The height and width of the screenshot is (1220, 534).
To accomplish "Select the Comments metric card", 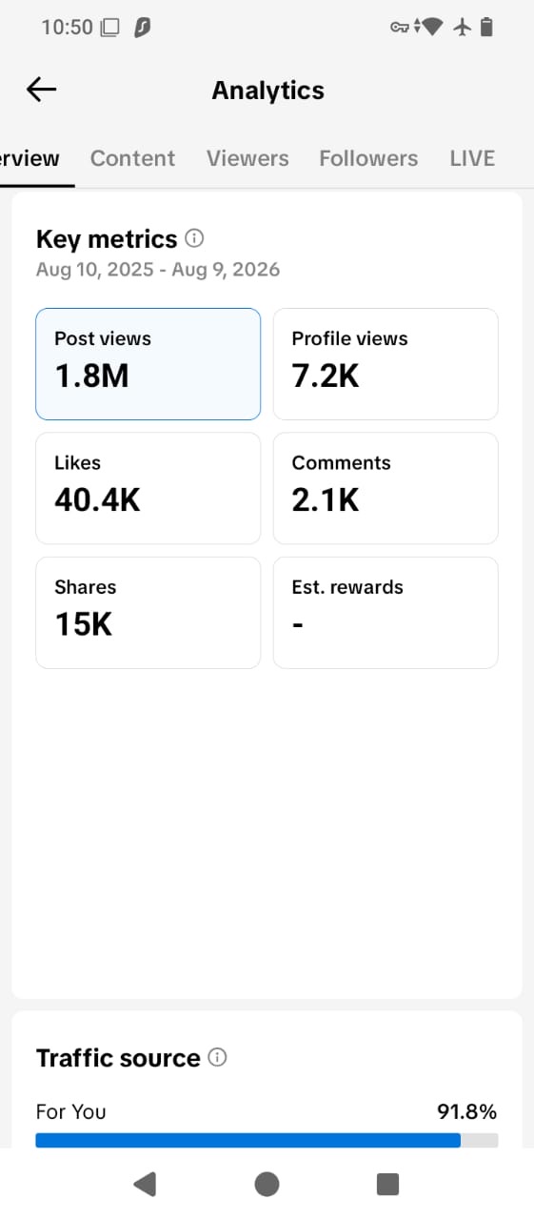I will [386, 488].
